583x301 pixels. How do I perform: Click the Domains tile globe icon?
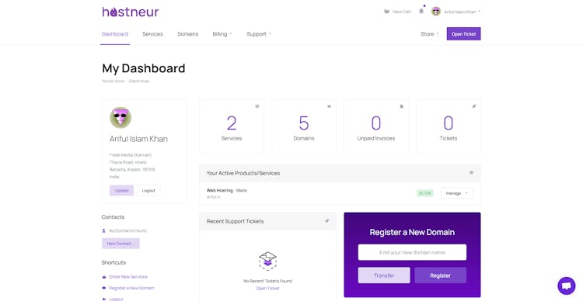(x=329, y=106)
